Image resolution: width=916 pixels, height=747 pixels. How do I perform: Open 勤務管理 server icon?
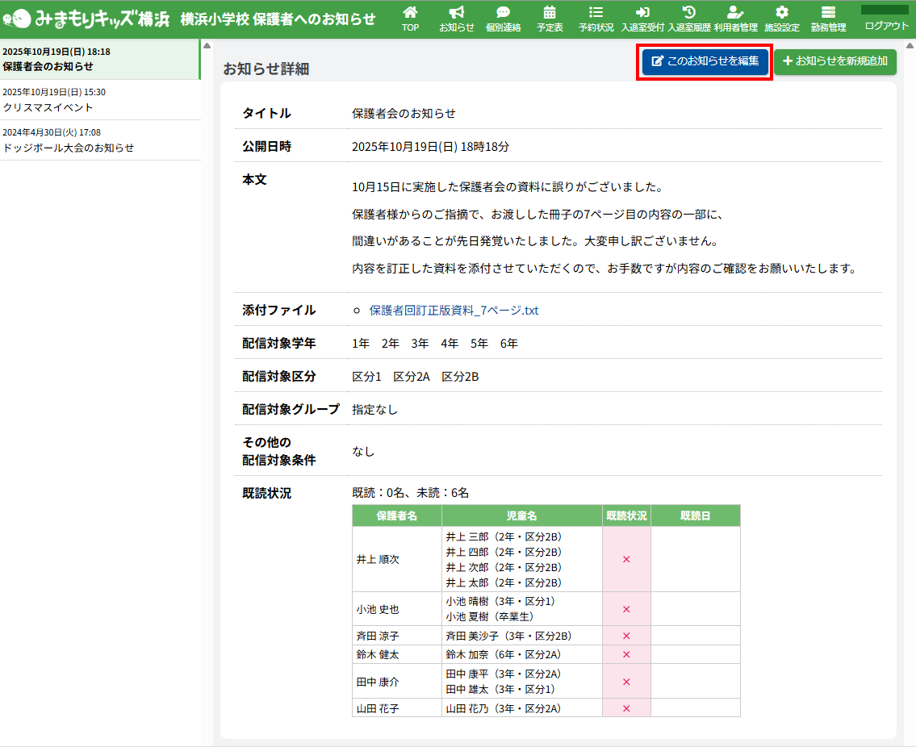[x=828, y=13]
